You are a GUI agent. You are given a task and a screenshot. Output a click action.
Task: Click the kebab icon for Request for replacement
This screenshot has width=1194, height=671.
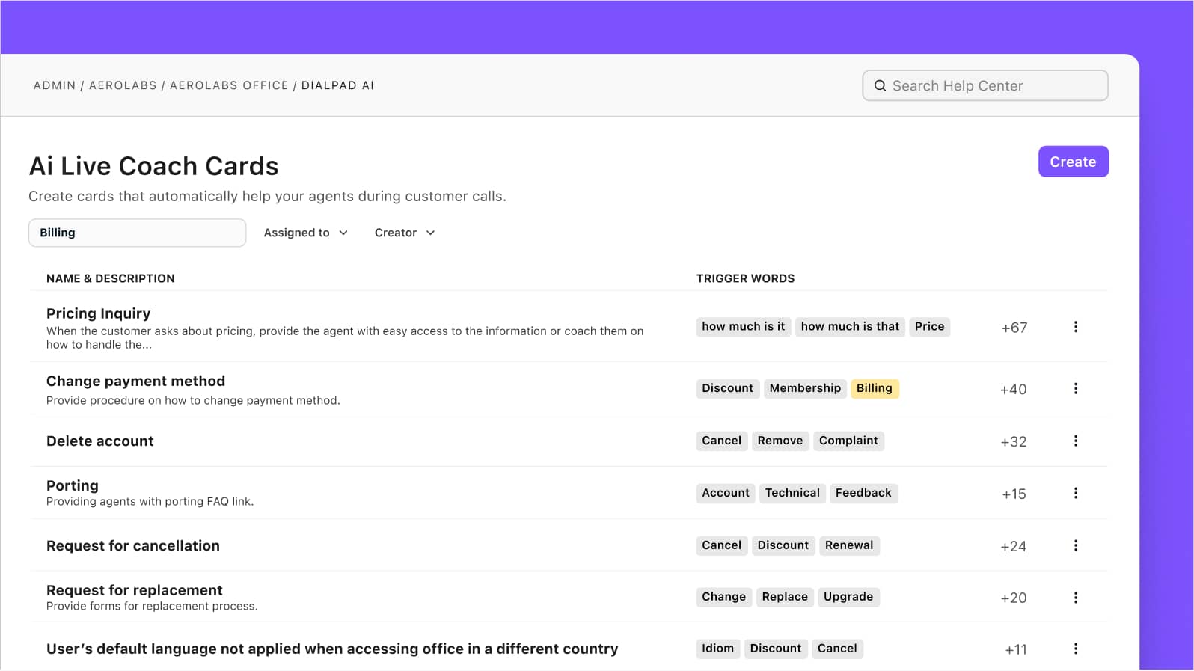1076,598
